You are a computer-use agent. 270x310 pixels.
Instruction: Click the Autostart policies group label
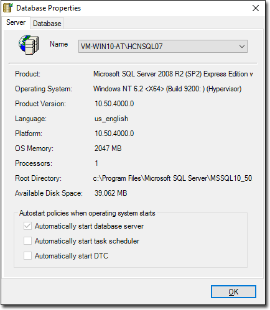87,213
